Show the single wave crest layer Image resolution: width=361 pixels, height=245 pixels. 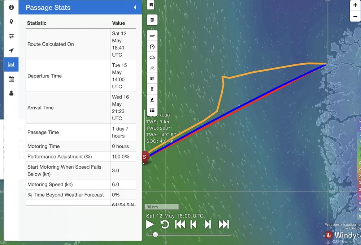click(152, 68)
